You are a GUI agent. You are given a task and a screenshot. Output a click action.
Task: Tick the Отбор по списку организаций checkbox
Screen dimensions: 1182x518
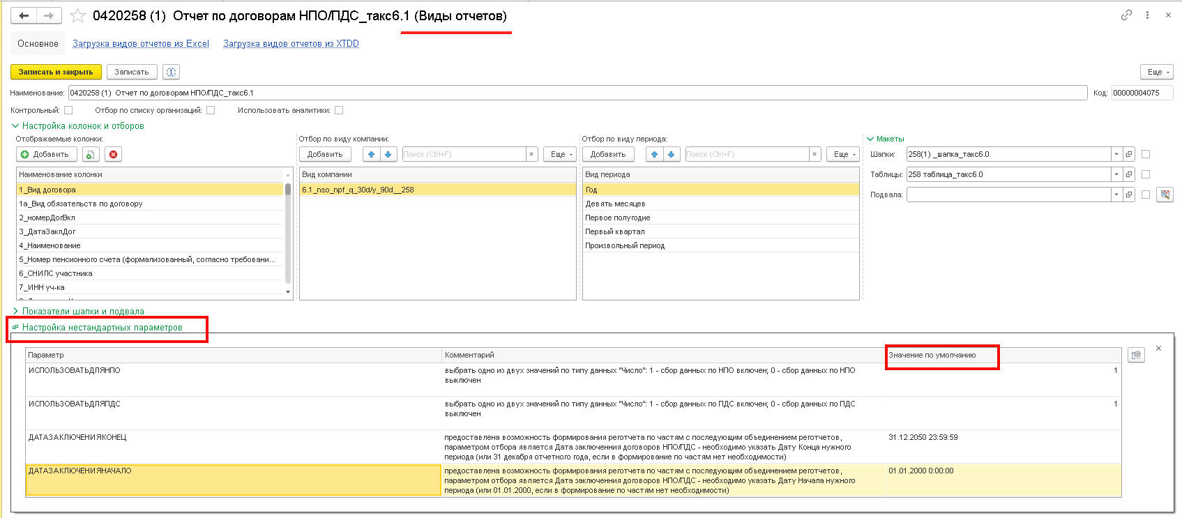click(x=211, y=110)
